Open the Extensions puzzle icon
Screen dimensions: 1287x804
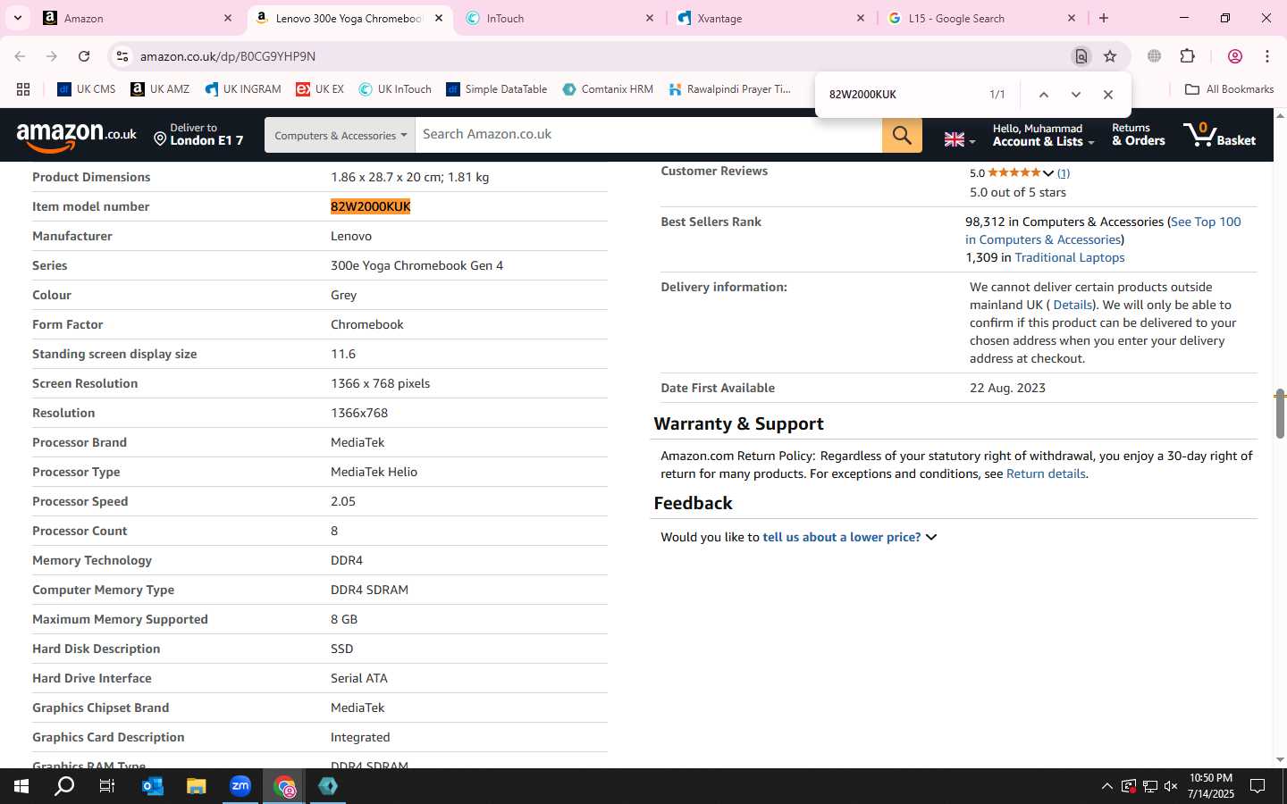1187,56
